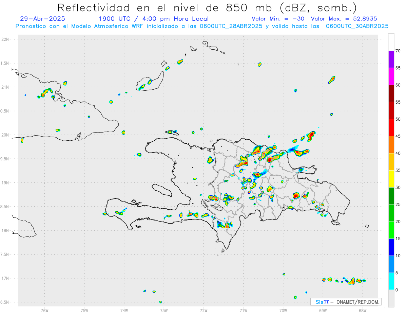Click the colorbar tick label '40'

click(398, 153)
